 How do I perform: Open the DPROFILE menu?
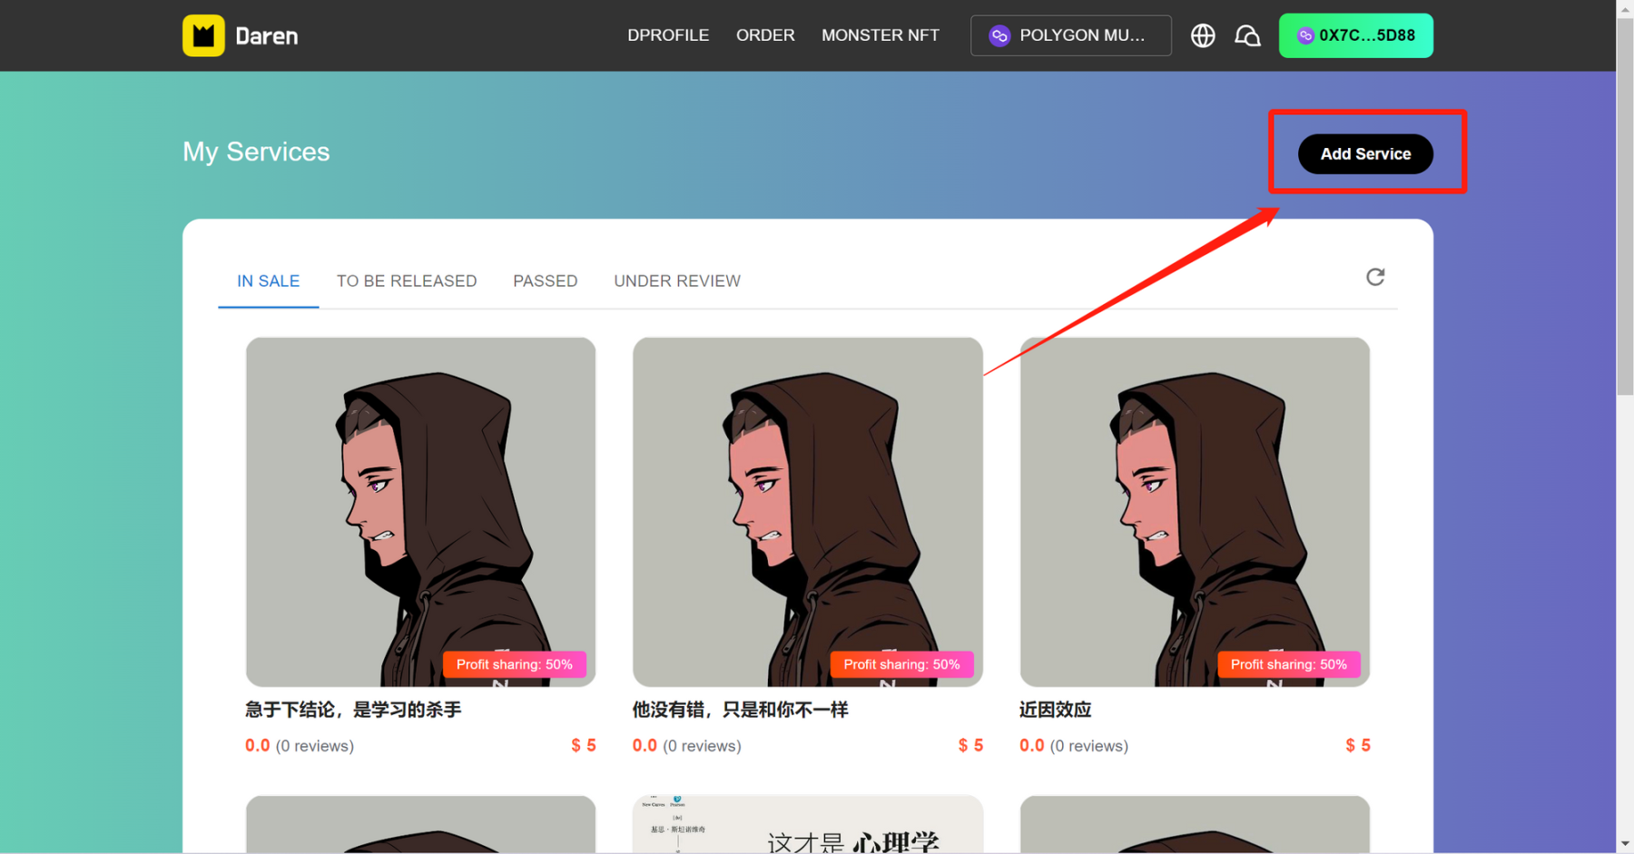click(x=668, y=35)
